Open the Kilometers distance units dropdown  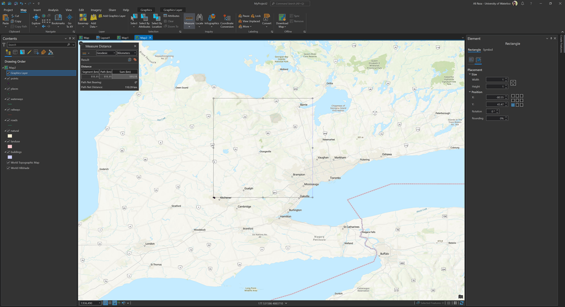[127, 53]
